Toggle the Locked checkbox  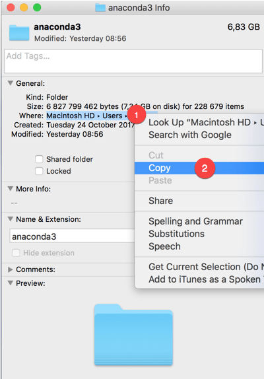click(x=39, y=171)
